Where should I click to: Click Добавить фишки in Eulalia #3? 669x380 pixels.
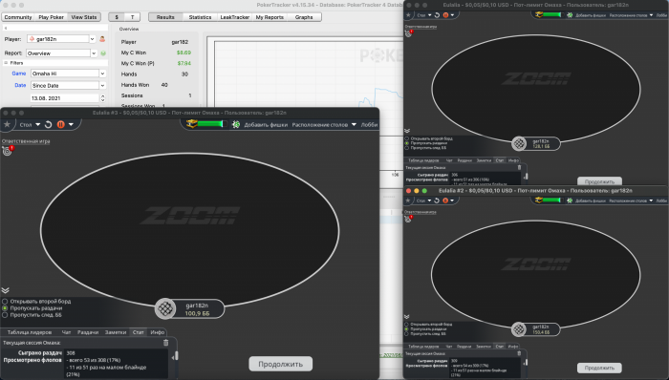point(265,124)
